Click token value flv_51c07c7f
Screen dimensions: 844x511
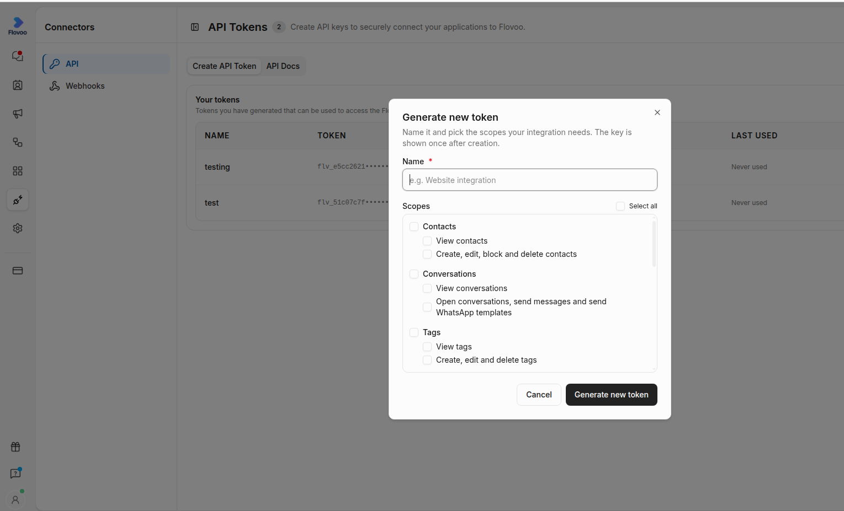353,202
